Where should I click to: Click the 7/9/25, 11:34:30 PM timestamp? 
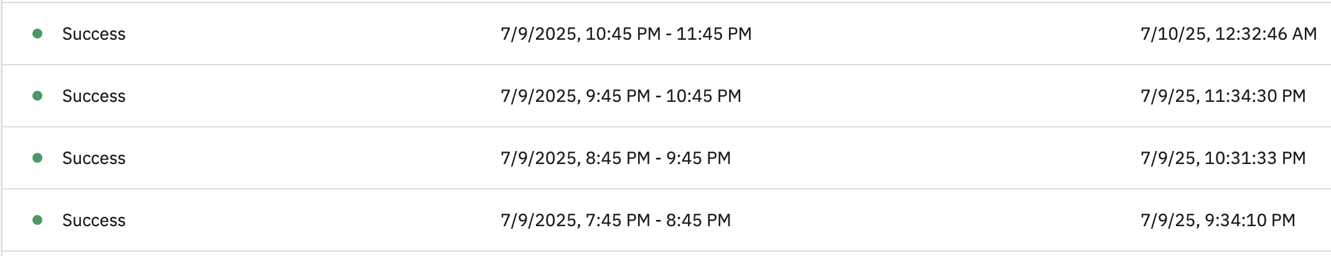(1223, 96)
